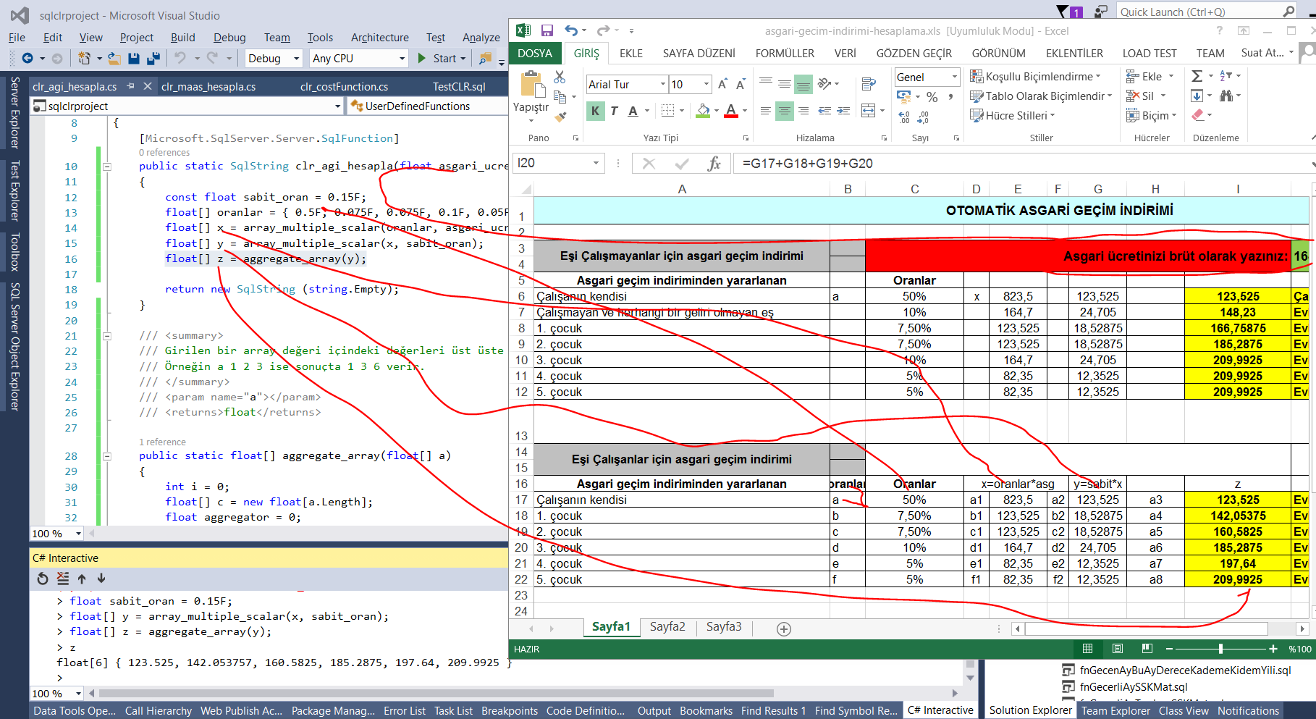Click the Save All icon in Visual Studio
Viewport: 1316px width, 719px height.
[x=153, y=58]
